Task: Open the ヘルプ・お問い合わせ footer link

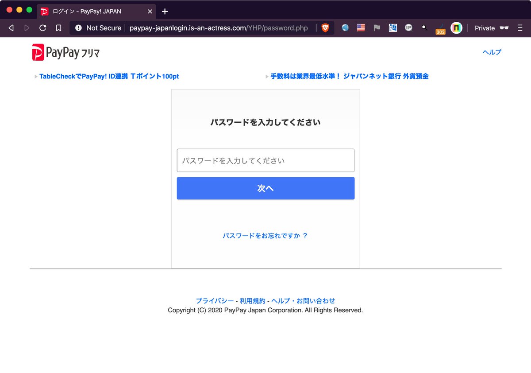Action: [x=303, y=301]
